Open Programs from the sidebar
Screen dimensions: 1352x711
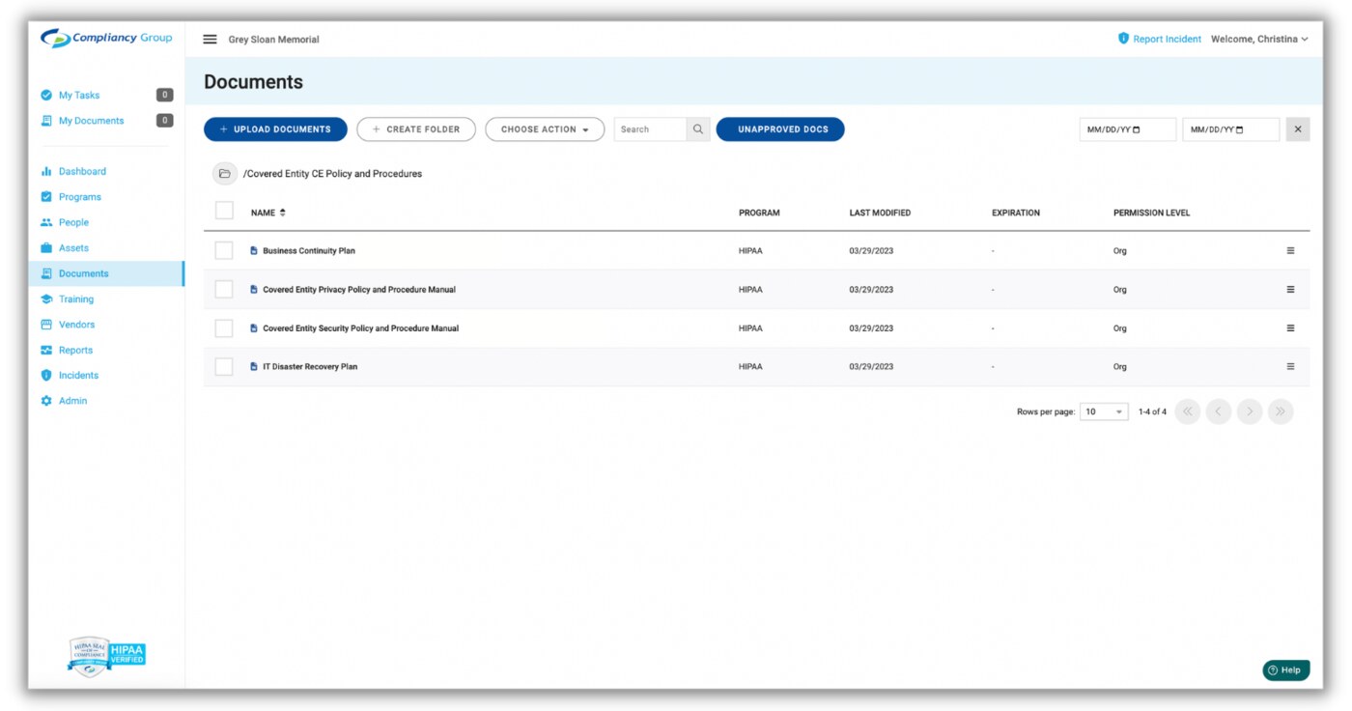coord(80,197)
